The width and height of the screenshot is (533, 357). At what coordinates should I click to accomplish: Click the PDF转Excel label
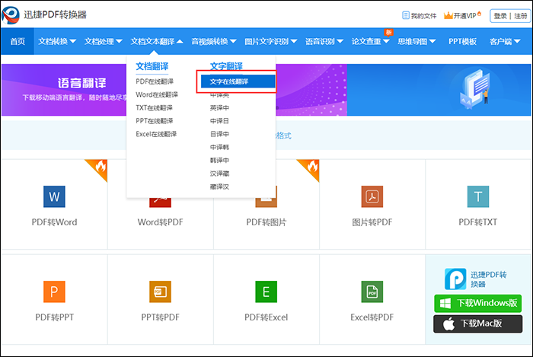point(266,317)
